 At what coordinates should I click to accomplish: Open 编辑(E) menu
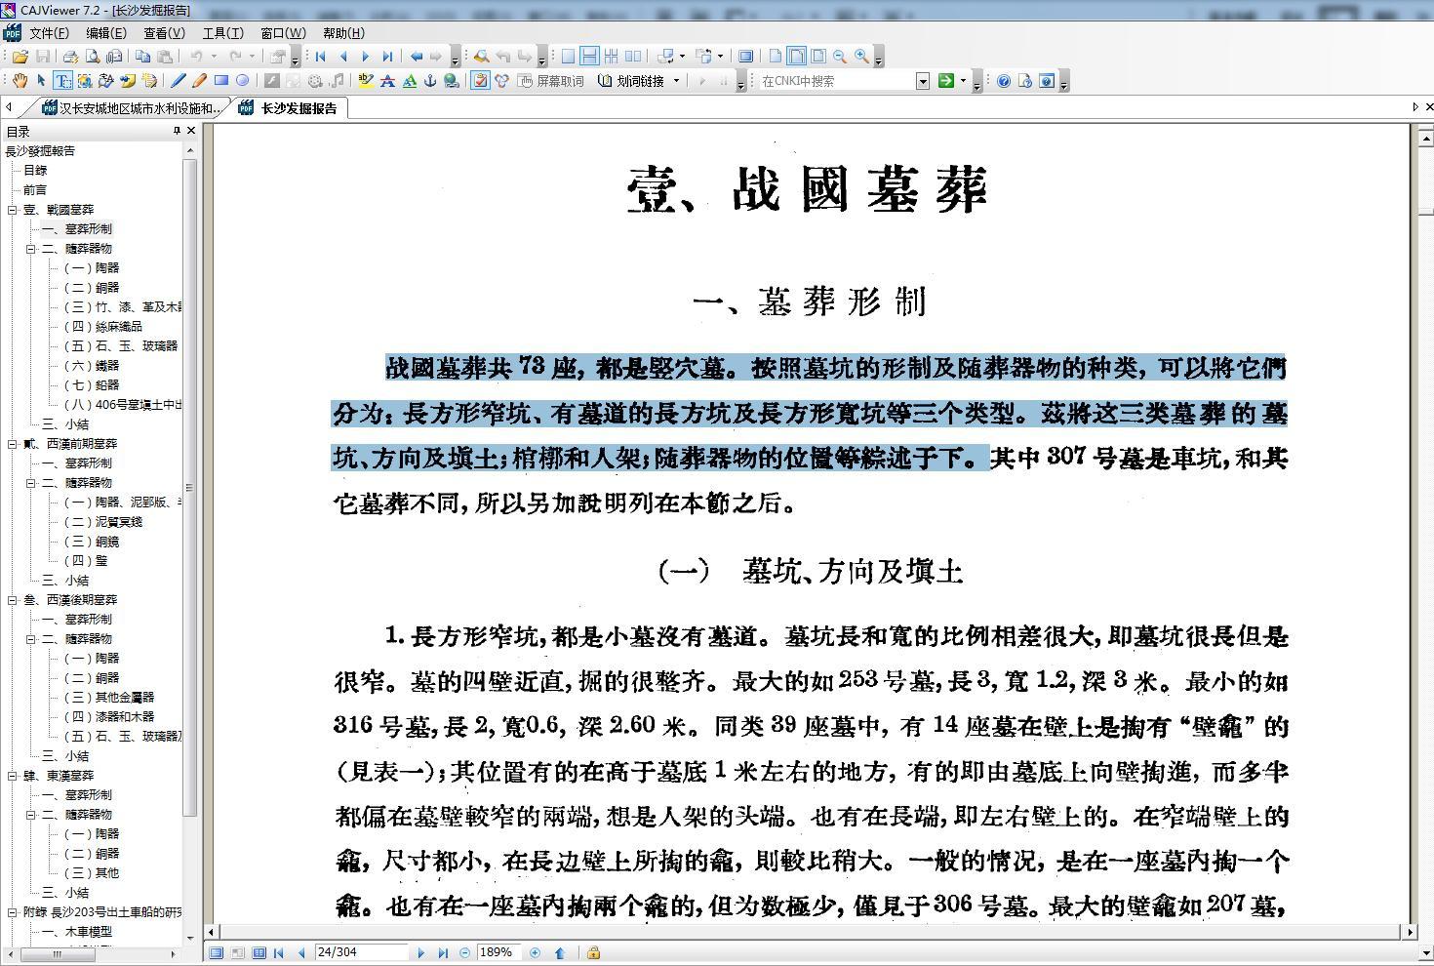coord(106,33)
